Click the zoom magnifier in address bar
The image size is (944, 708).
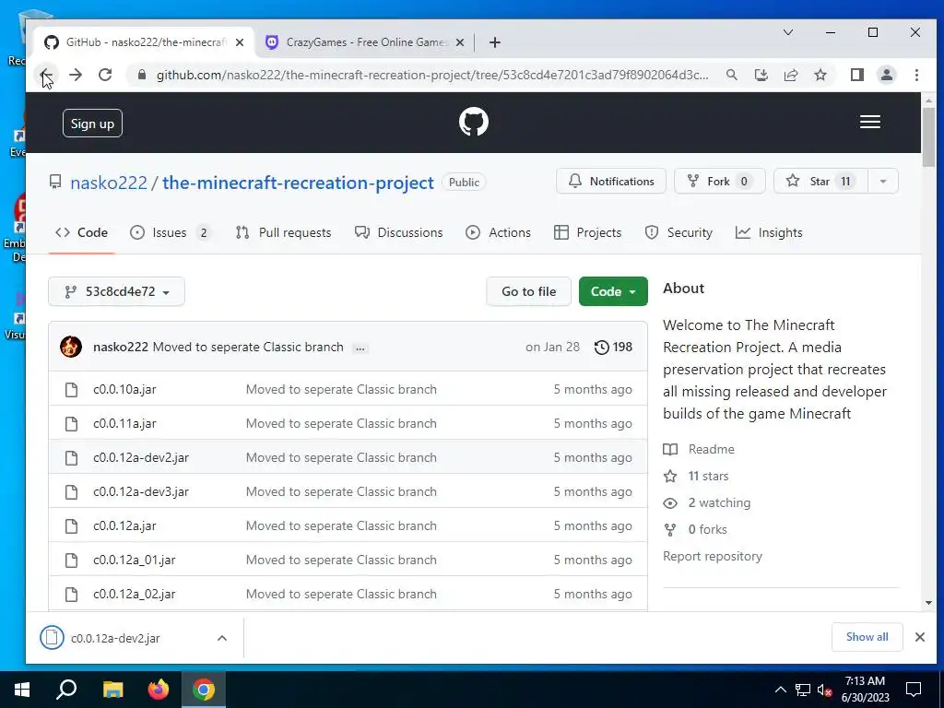click(731, 75)
